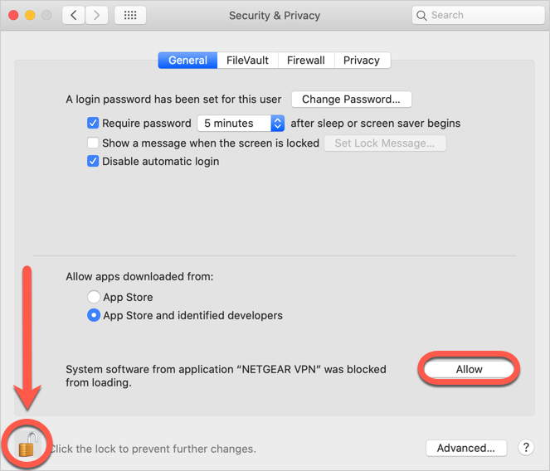550x471 pixels.
Task: Open the Firewall tab
Action: click(306, 61)
